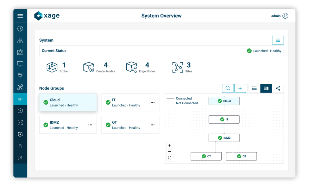Open the ID badge icon in the sidebar
Screen dimensions: 309x189
(x=20, y=52)
